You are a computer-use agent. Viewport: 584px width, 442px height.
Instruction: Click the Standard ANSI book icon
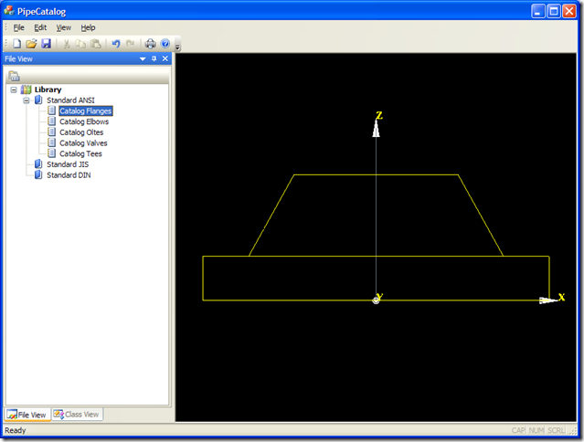pyautogui.click(x=38, y=100)
